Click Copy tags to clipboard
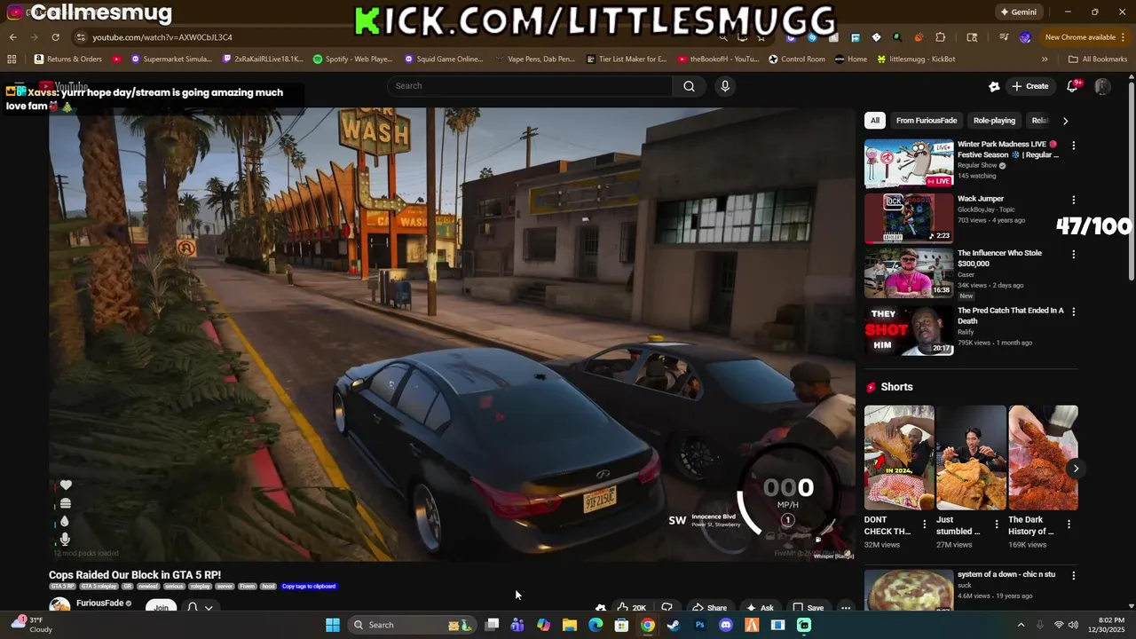This screenshot has height=639, width=1136. [309, 587]
